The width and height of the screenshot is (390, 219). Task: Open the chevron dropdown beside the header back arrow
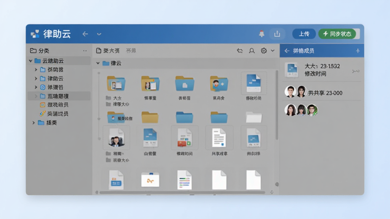99,34
